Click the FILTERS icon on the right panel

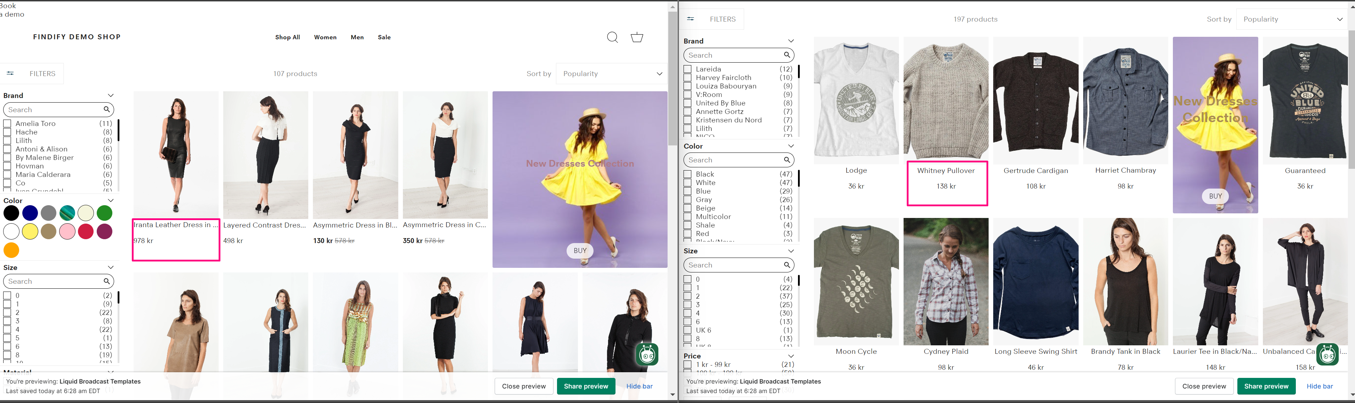point(690,19)
